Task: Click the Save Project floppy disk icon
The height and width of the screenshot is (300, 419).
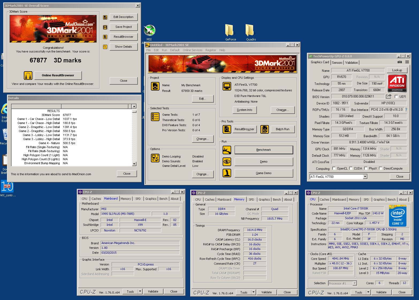Action: click(x=105, y=27)
